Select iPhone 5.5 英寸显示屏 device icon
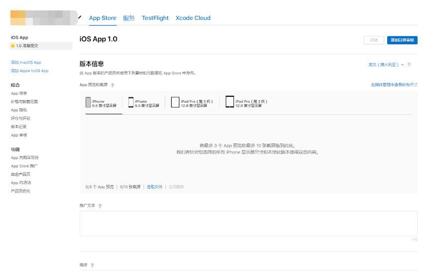Viewport: 439px width, 276px height. 131,102
